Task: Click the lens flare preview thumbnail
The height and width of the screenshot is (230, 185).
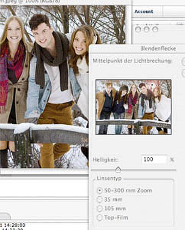Action: 133,107
